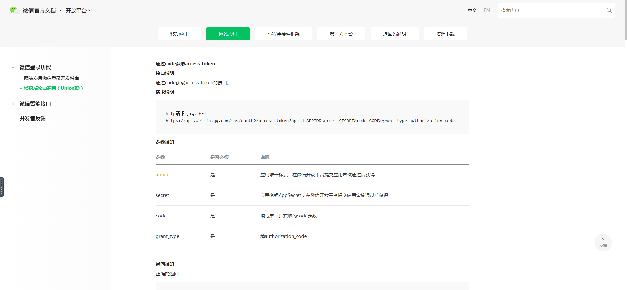Image resolution: width=627 pixels, height=290 pixels.
Task: Collapse the 微信登录功能 section chevron
Action: 13,68
